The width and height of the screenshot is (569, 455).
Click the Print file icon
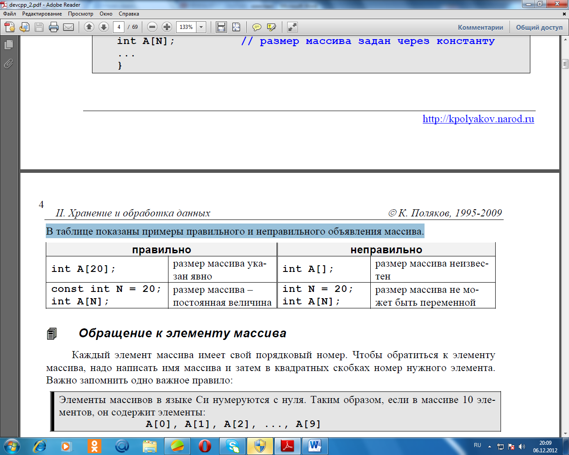click(54, 27)
